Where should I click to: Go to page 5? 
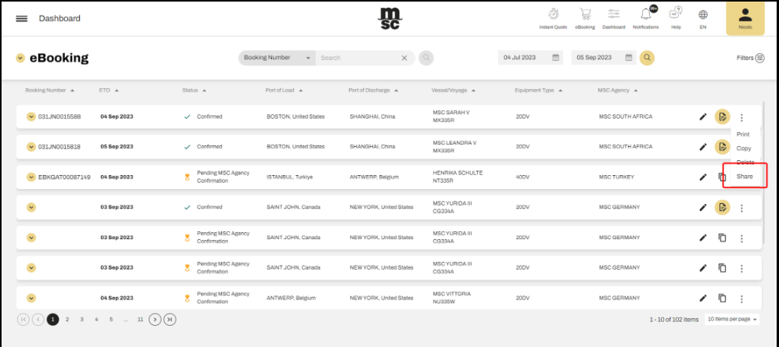[111, 320]
